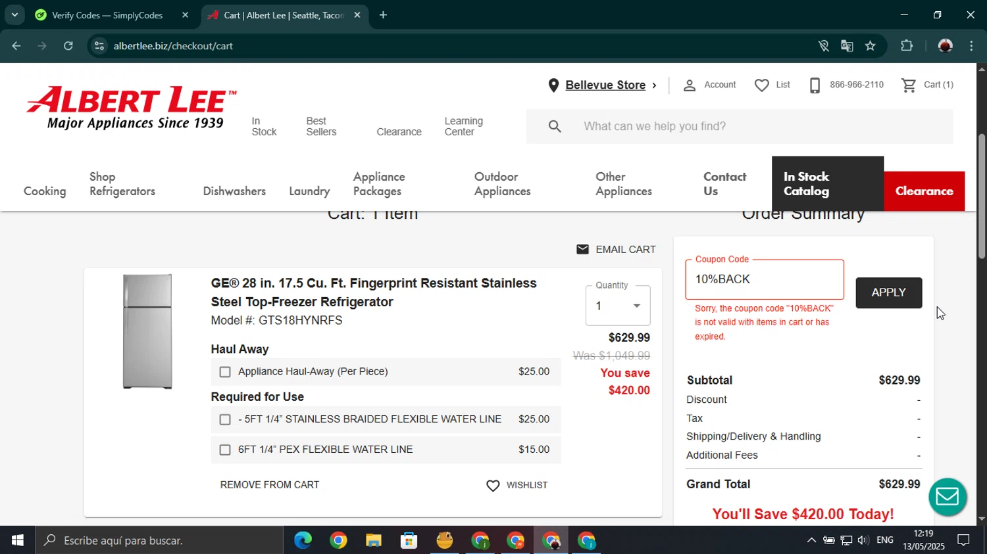Check 6FT PEX flexible water line option
The height and width of the screenshot is (554, 987).
[x=225, y=450]
